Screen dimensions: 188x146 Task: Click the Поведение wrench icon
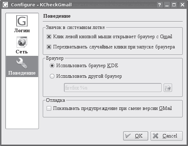click(22, 63)
